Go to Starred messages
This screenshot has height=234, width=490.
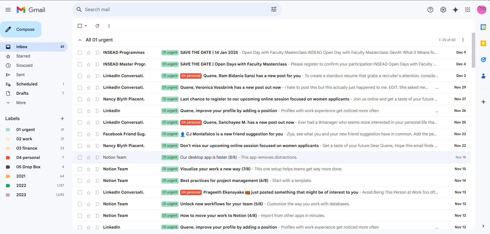coord(34,56)
